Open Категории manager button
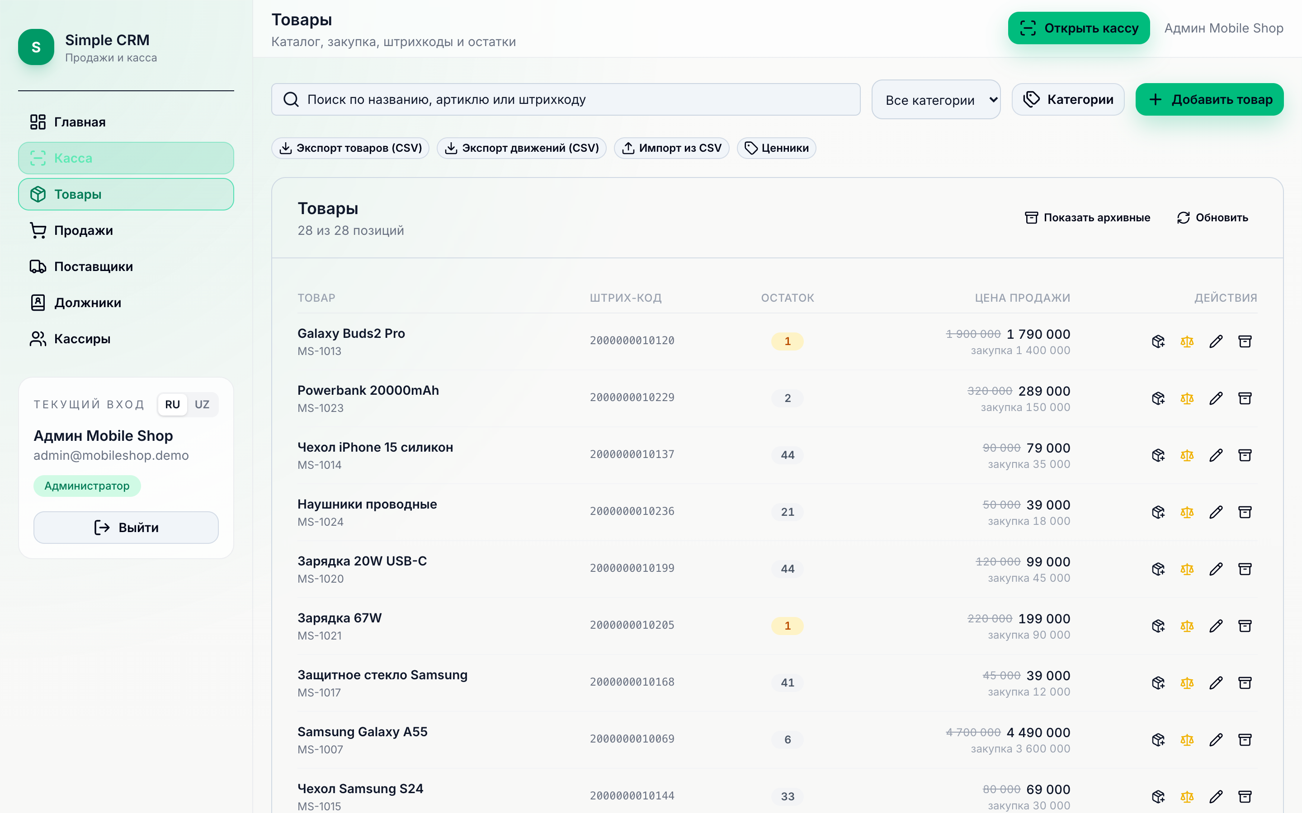The image size is (1302, 813). 1068,99
